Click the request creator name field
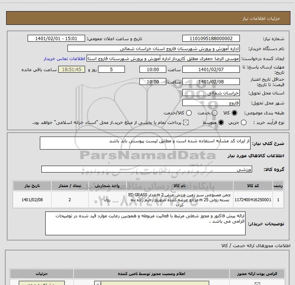The width and height of the screenshot is (295, 285). tap(163, 59)
